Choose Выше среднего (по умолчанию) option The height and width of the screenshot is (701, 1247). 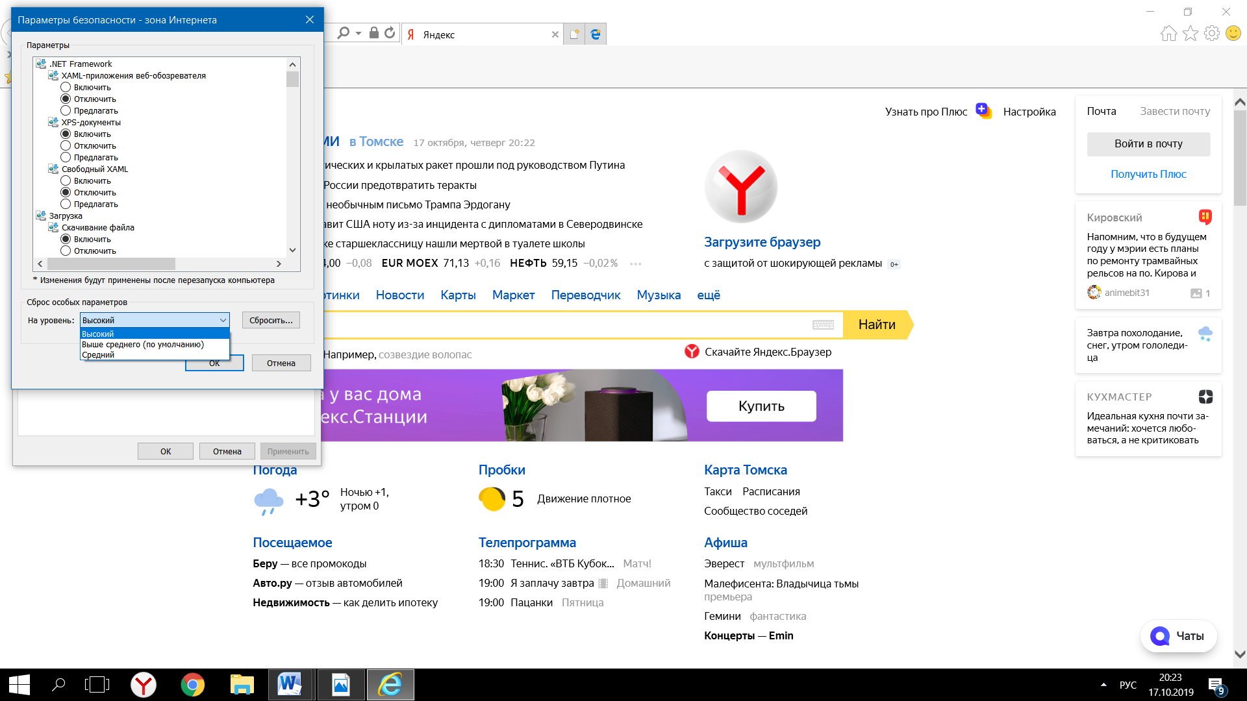pyautogui.click(x=155, y=344)
